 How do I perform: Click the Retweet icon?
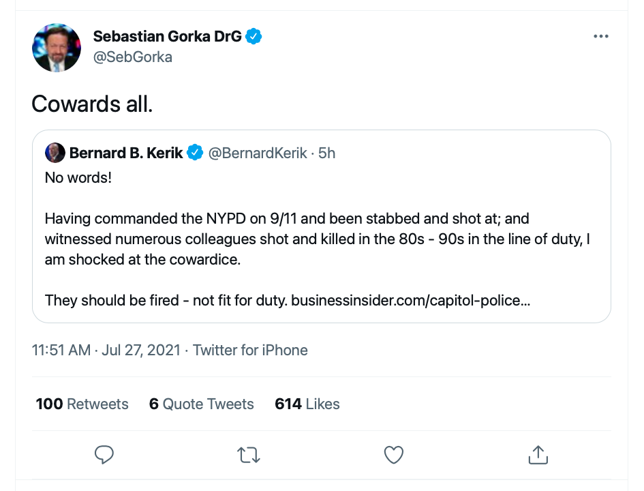tap(248, 454)
